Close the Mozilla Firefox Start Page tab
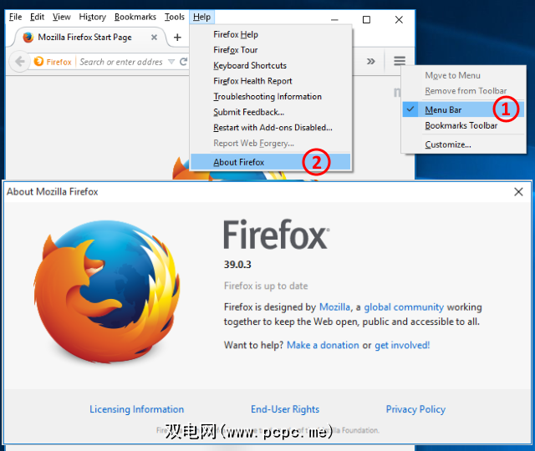Viewport: 535px width, 451px height. (x=154, y=37)
